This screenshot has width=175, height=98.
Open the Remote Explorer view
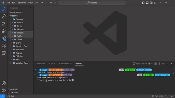click(x=4, y=46)
